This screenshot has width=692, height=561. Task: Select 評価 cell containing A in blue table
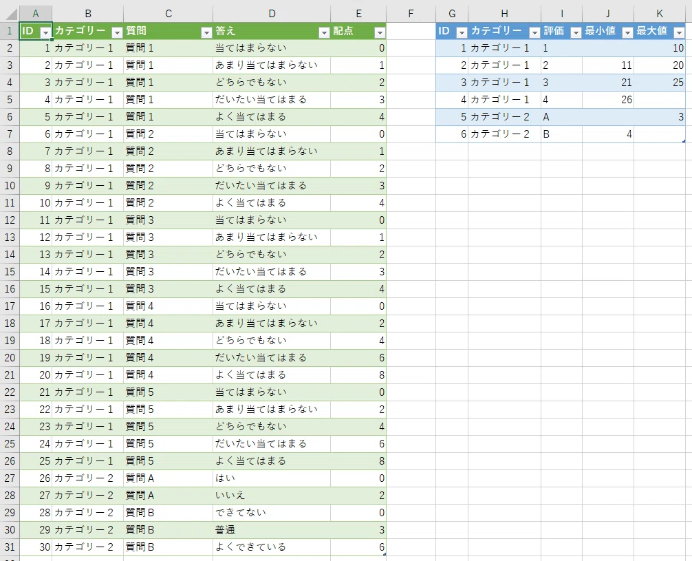pyautogui.click(x=562, y=116)
